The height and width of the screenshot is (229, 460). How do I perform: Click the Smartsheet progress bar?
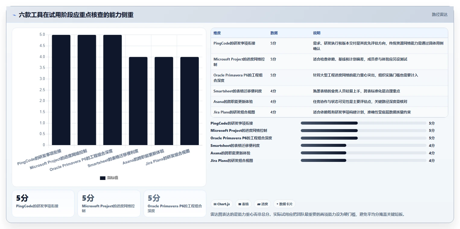(363, 145)
